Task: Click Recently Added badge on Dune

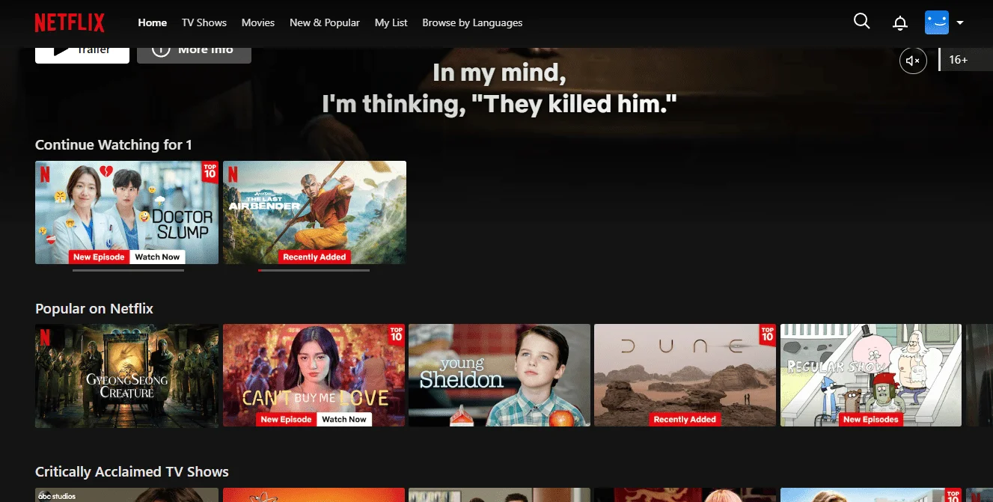Action: (x=685, y=420)
